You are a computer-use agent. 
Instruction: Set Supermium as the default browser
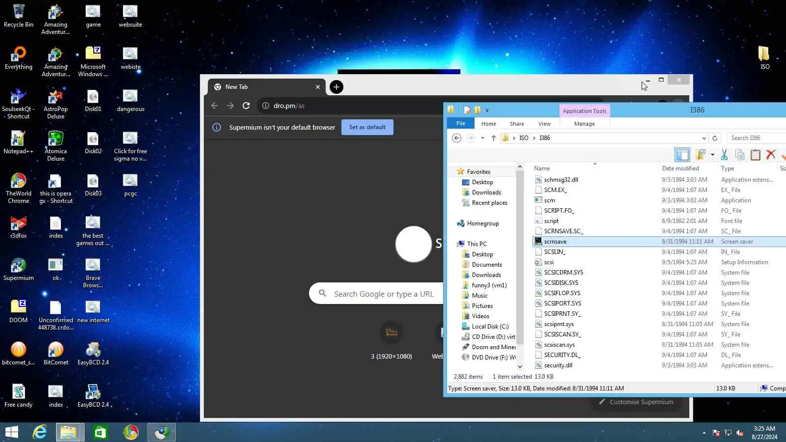click(367, 127)
